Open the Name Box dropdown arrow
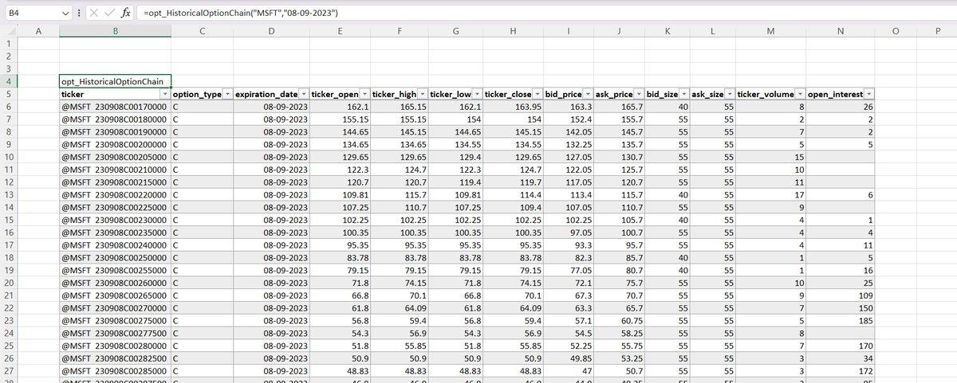 [x=65, y=14]
